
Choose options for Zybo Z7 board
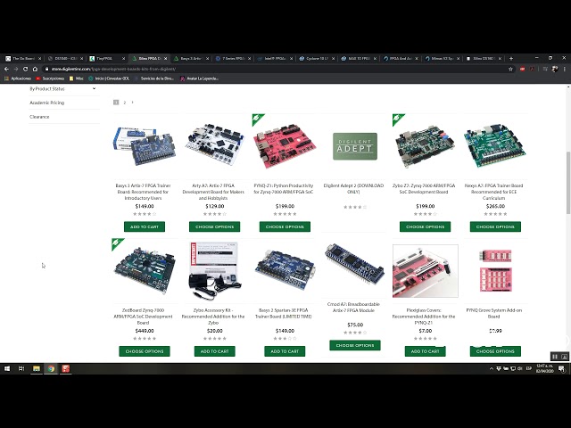point(425,226)
